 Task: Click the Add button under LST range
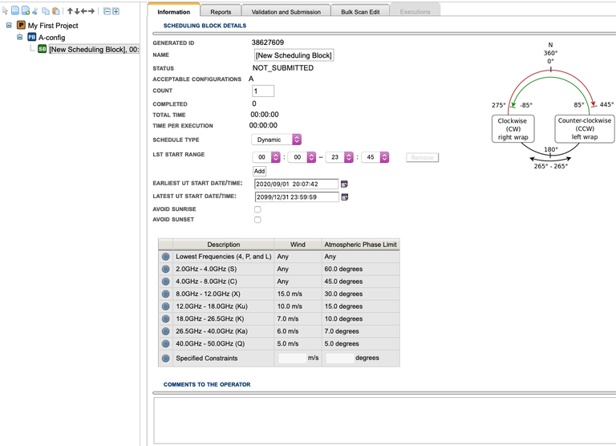(259, 171)
